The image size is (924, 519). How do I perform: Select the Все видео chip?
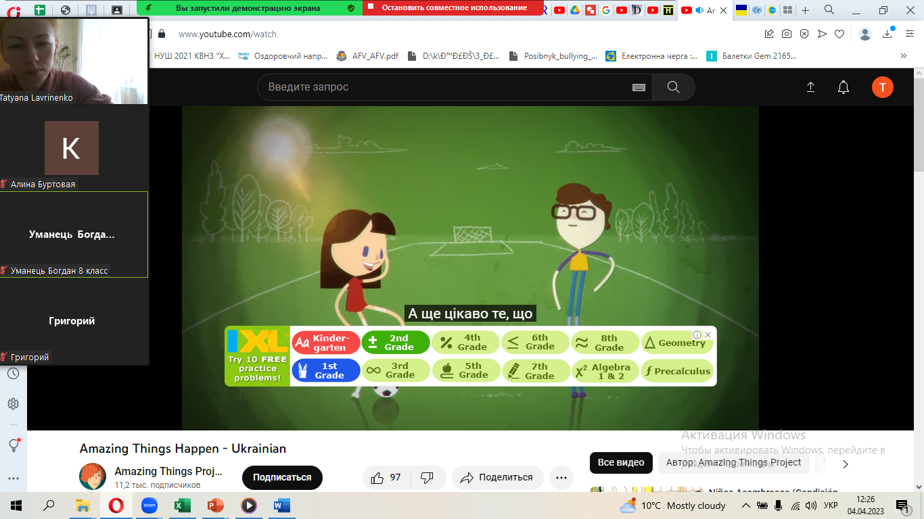click(621, 463)
